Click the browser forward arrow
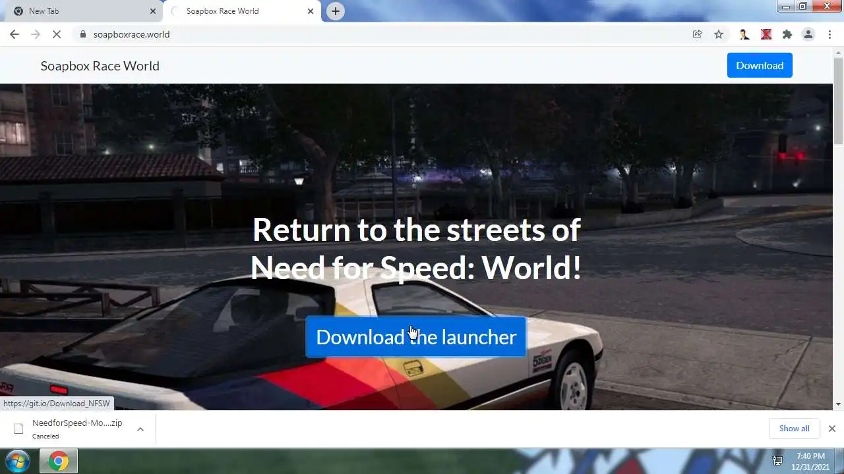 point(36,34)
